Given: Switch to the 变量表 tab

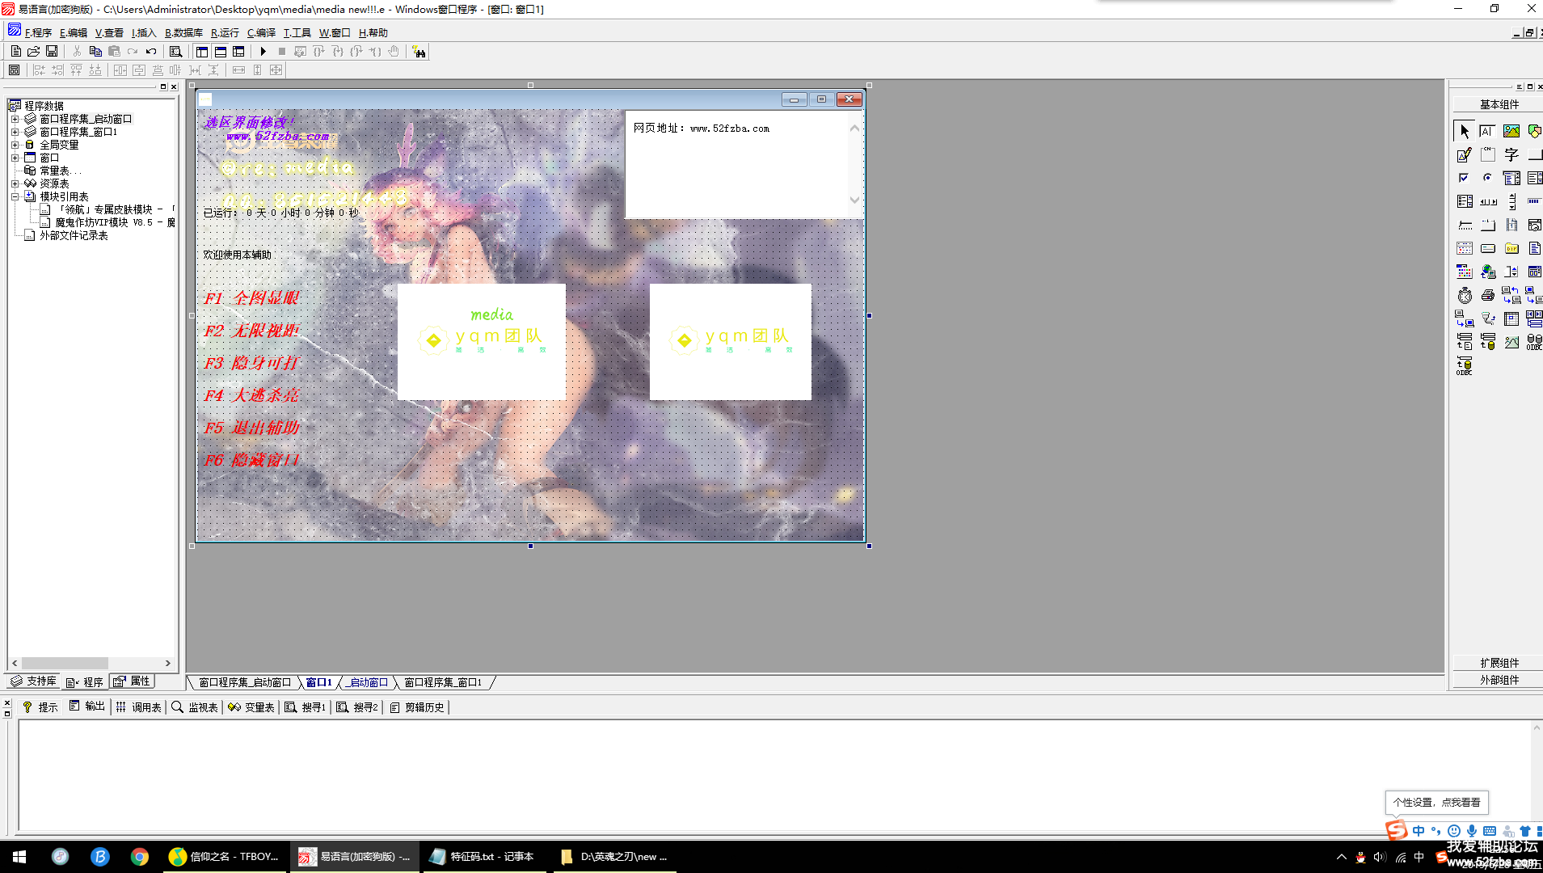Looking at the screenshot, I should tap(251, 707).
